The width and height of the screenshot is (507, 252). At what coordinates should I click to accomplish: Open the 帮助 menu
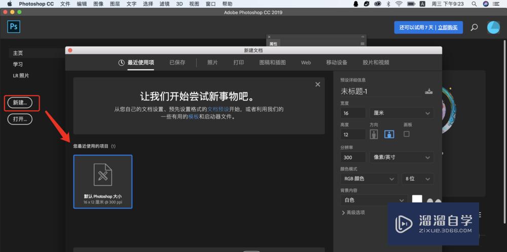pyautogui.click(x=227, y=4)
